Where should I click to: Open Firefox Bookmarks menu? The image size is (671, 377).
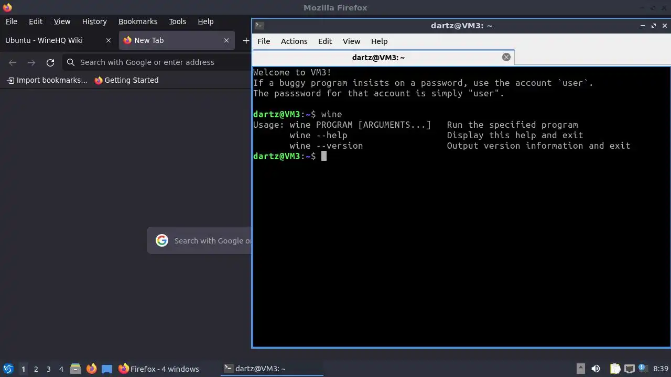[x=138, y=21]
